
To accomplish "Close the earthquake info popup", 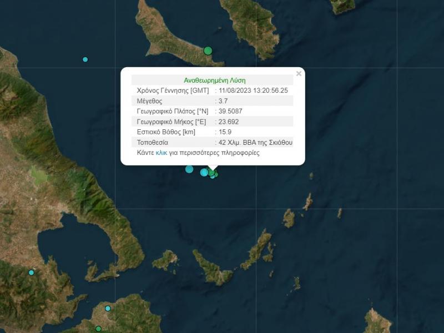I will tap(299, 74).
